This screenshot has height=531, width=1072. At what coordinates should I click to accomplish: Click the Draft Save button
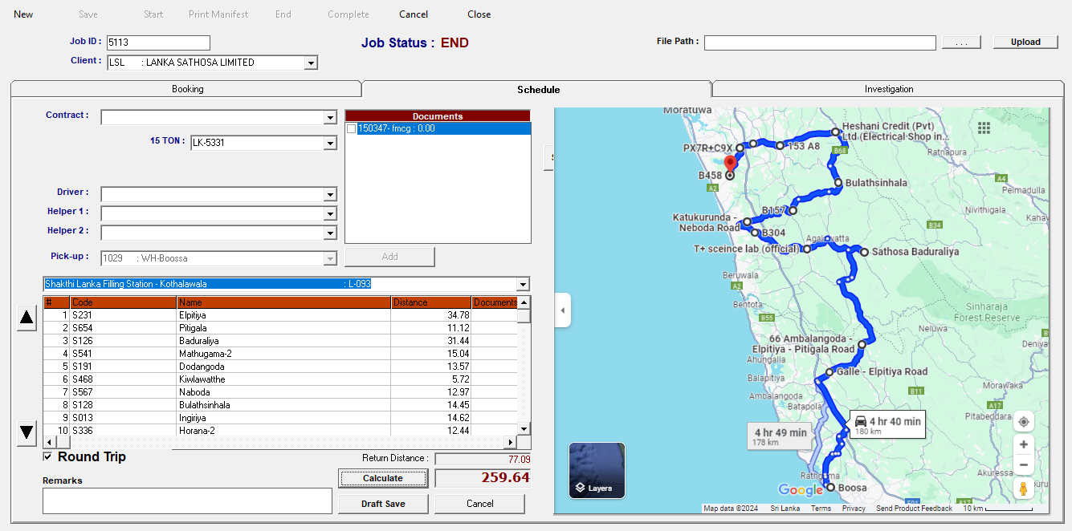383,504
